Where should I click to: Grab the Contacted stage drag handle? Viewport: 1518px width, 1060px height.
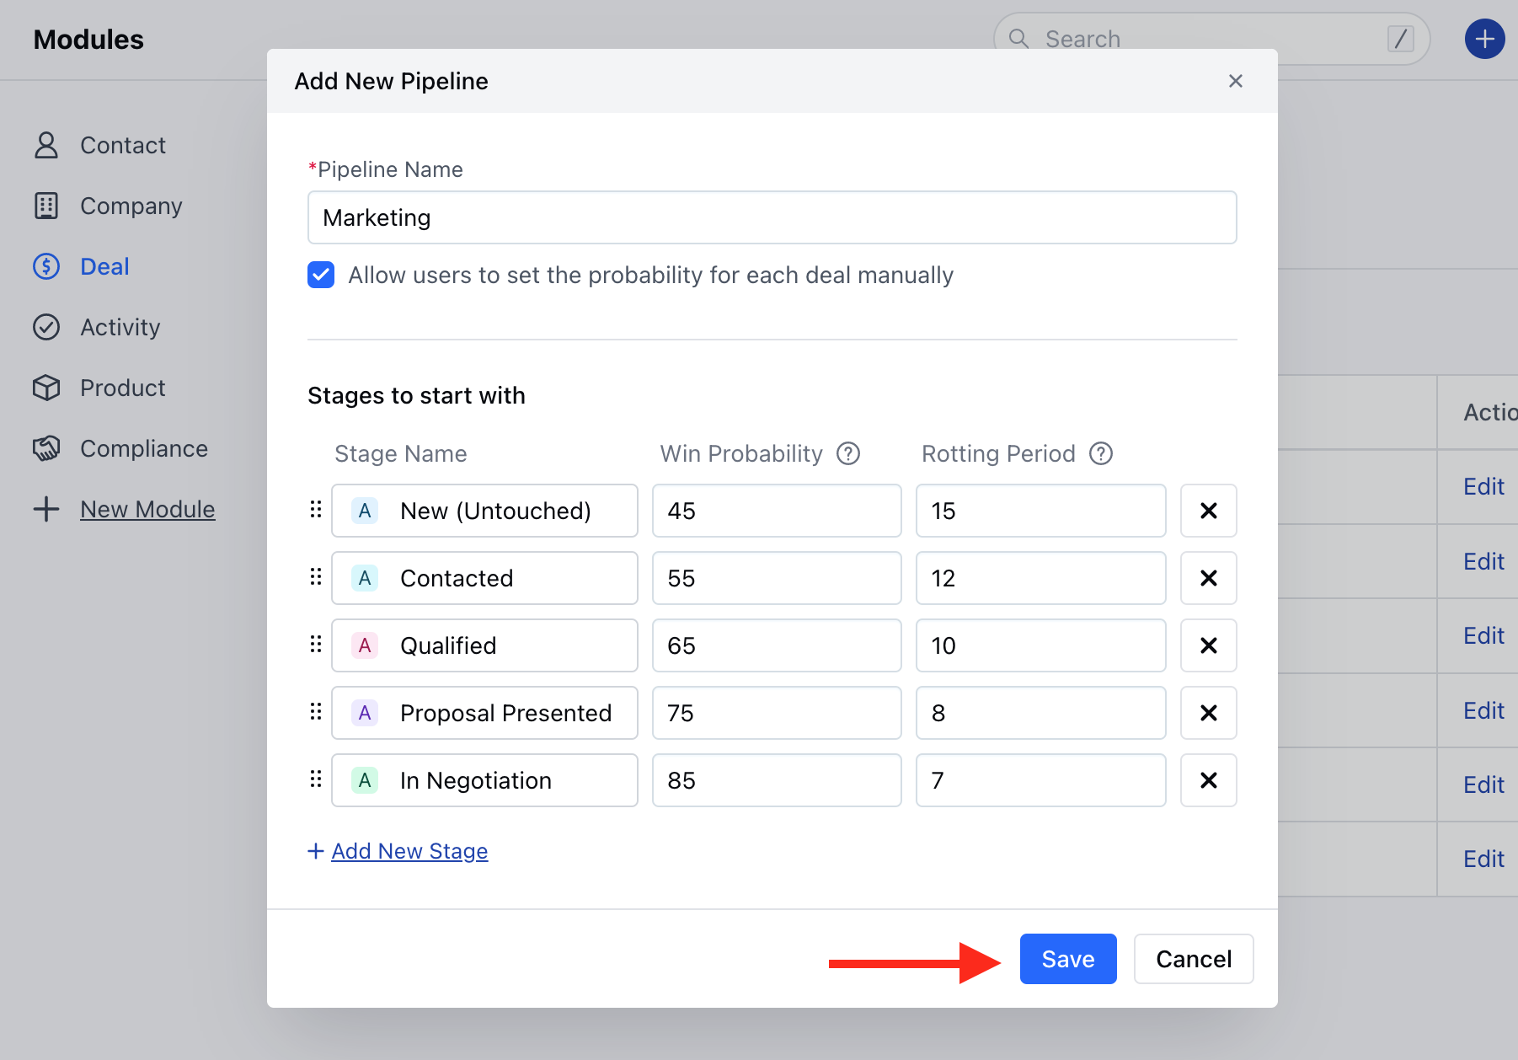316,577
